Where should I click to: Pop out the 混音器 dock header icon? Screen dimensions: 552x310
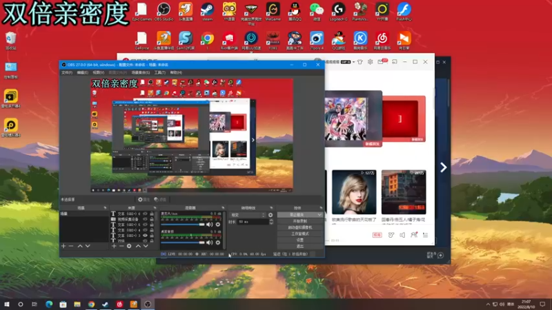pos(223,208)
